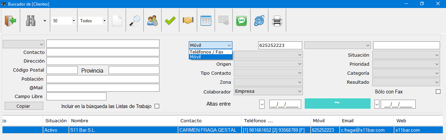The width and height of the screenshot is (446, 140).
Task: Open the Todos filter dropdown
Action: tap(104, 21)
